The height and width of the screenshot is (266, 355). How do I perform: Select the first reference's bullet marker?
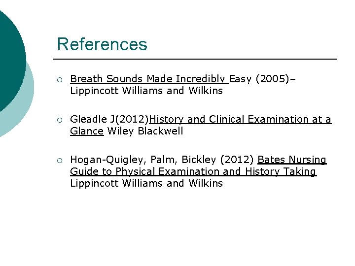pos(59,79)
